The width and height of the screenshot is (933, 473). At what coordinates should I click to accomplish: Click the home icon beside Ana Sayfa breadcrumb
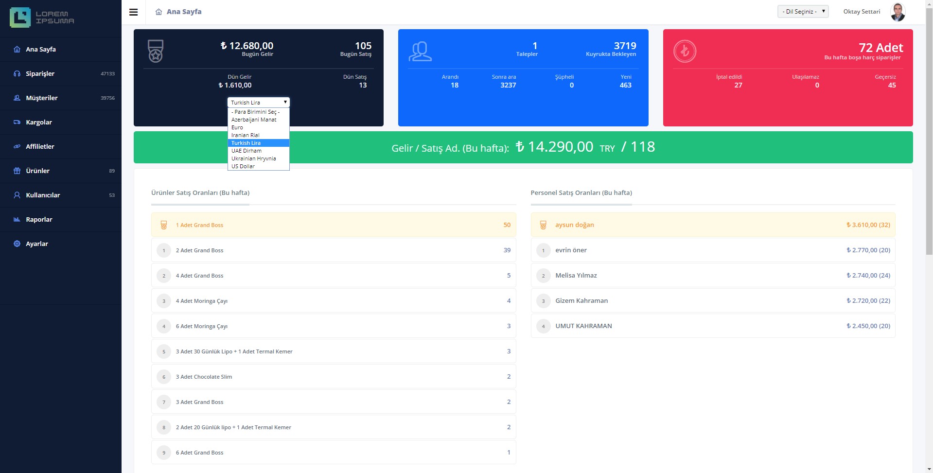coord(158,12)
